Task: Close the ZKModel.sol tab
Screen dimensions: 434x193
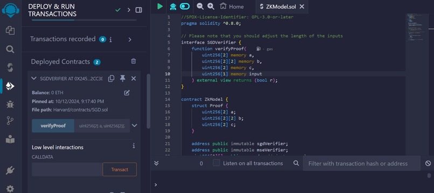Action: pos(302,6)
